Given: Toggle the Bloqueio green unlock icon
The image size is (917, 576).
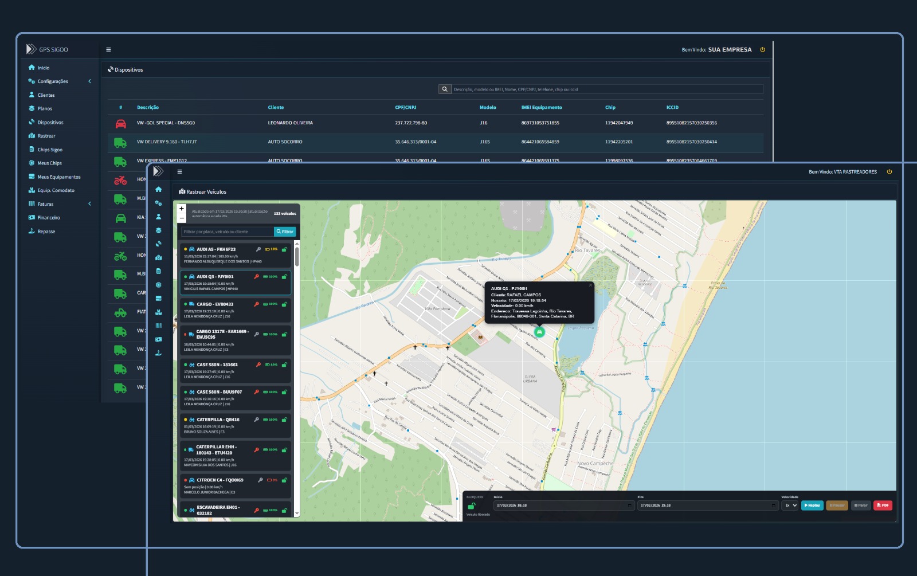Looking at the screenshot, I should point(472,506).
